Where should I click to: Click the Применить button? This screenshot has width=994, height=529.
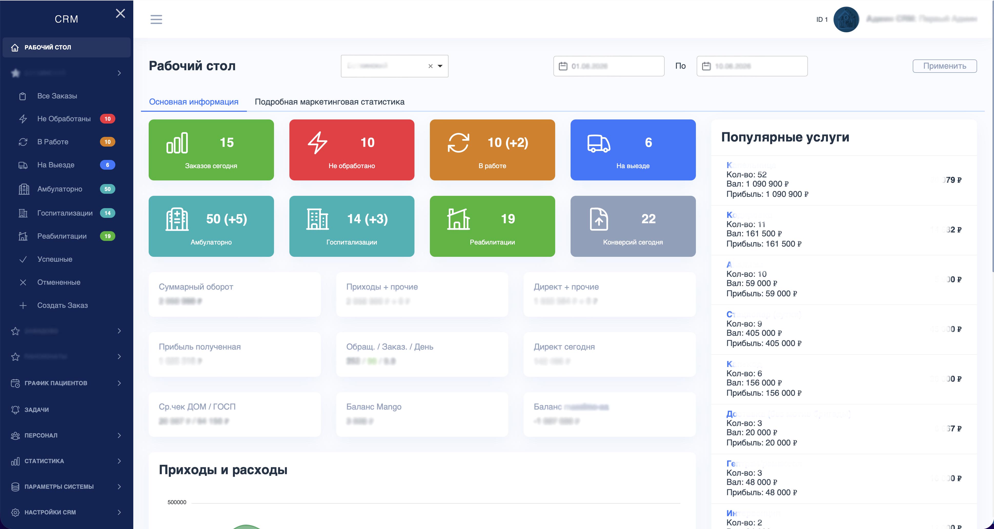[x=945, y=66]
